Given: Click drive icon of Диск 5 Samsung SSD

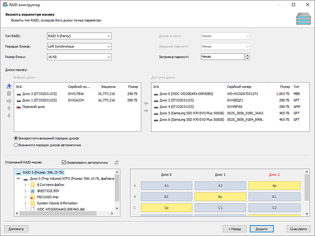Looking at the screenshot, I should point(156,113).
